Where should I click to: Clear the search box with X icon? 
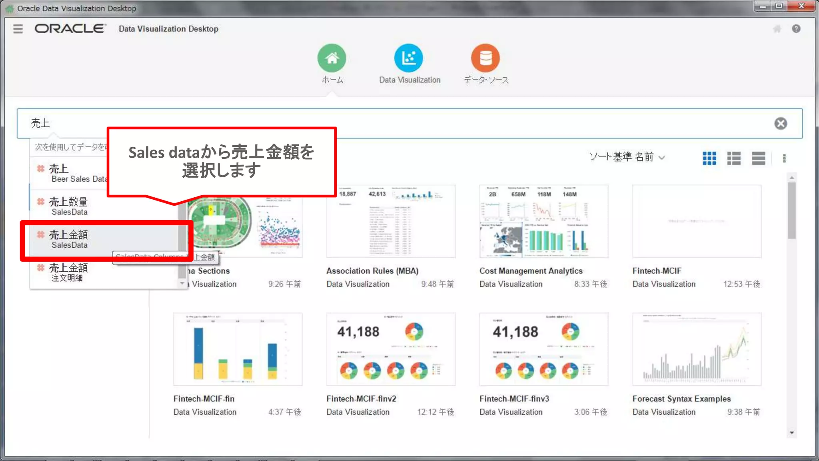tap(781, 123)
